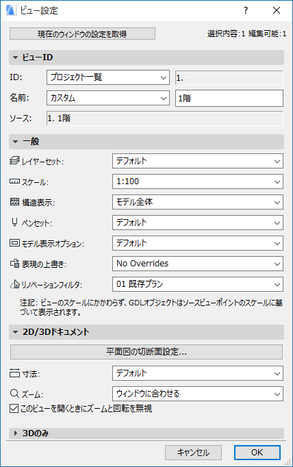
Task: Click the pen set icon
Action: pos(14,223)
